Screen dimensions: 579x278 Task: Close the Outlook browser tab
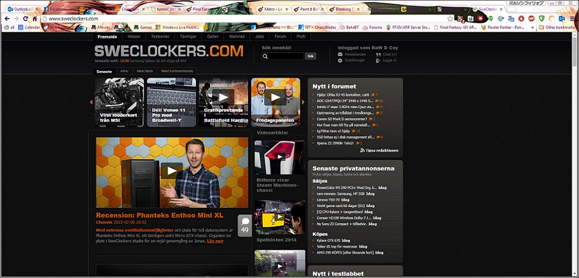pyautogui.click(x=36, y=9)
